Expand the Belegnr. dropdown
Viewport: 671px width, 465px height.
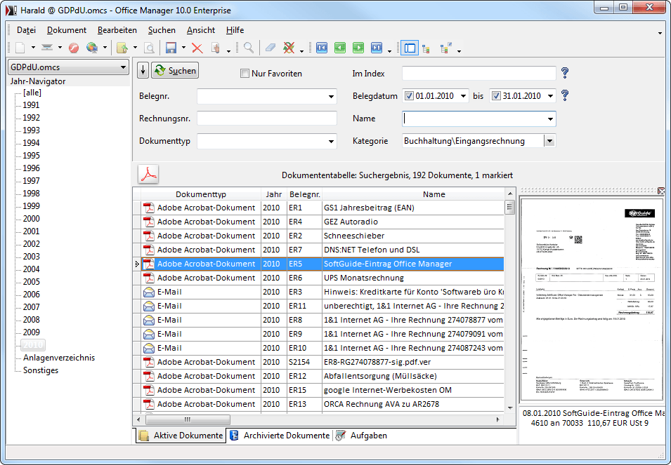331,97
